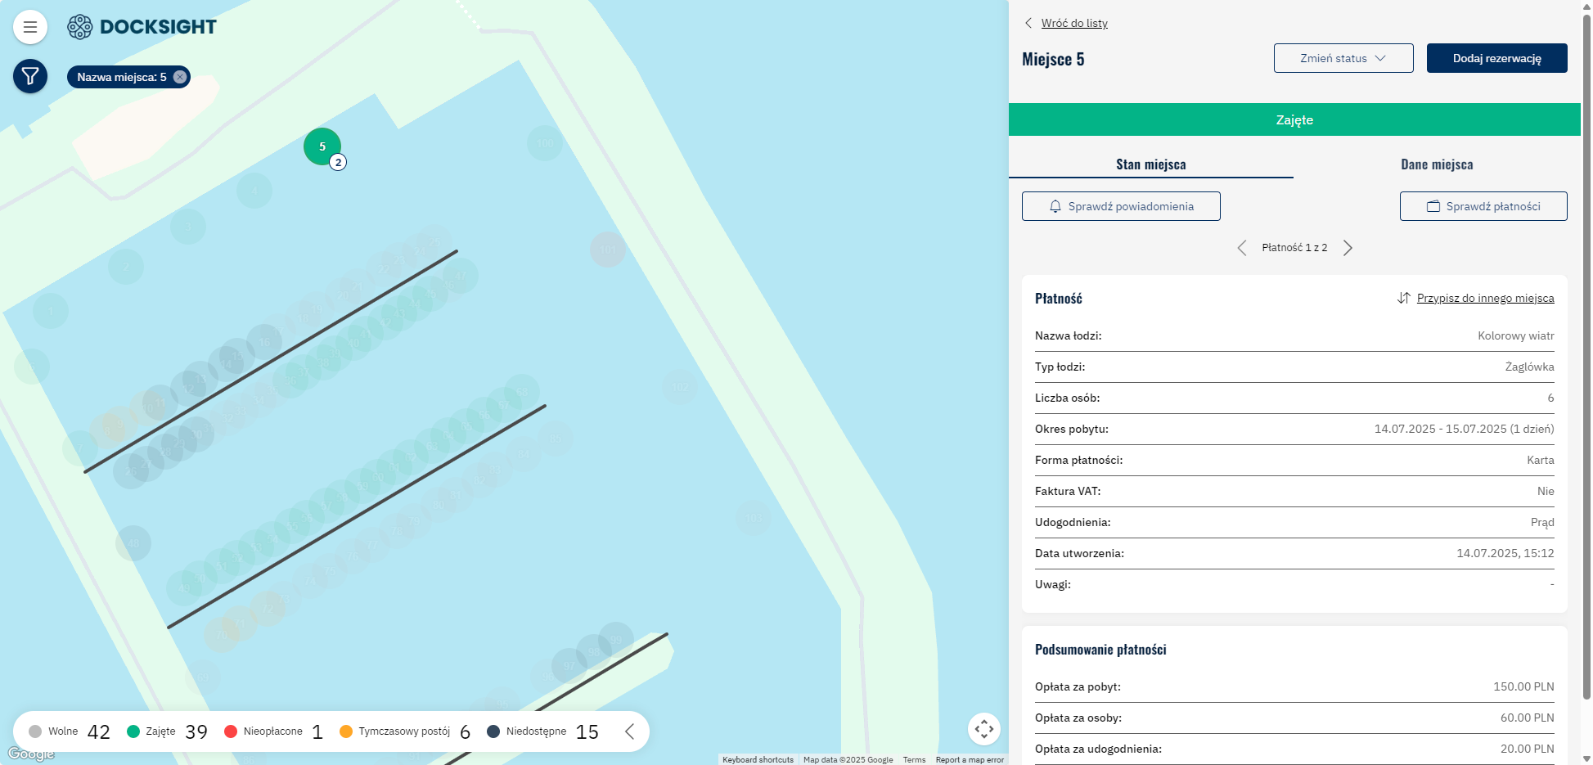Click the green 'Zajęte' status banner
The height and width of the screenshot is (765, 1593).
click(x=1294, y=119)
